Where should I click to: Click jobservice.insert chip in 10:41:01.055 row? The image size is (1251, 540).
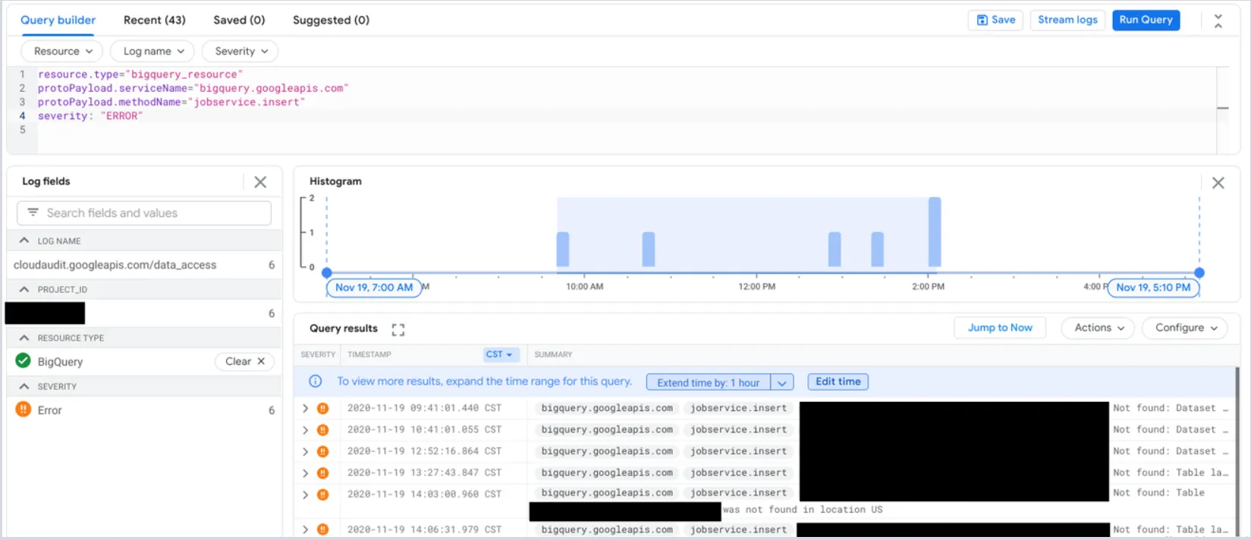(738, 429)
